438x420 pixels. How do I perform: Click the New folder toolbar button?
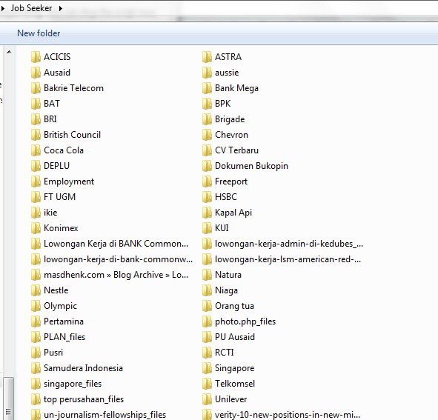pyautogui.click(x=39, y=33)
